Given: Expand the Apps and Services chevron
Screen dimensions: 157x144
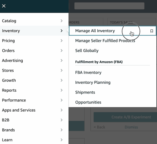Looking at the screenshot, I should tap(62, 110).
